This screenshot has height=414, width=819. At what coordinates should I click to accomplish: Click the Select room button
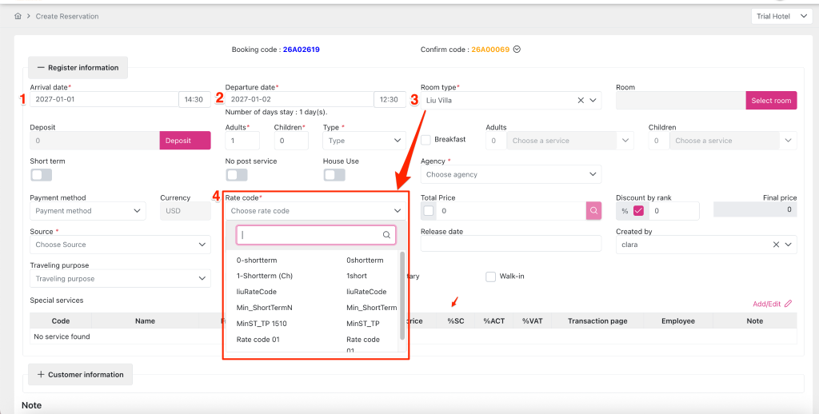[771, 101]
